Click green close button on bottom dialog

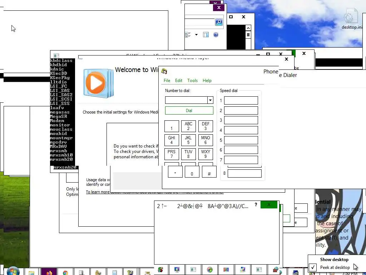269,204
